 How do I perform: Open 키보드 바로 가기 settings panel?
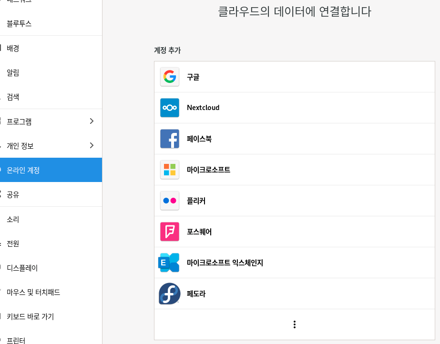[51, 316]
